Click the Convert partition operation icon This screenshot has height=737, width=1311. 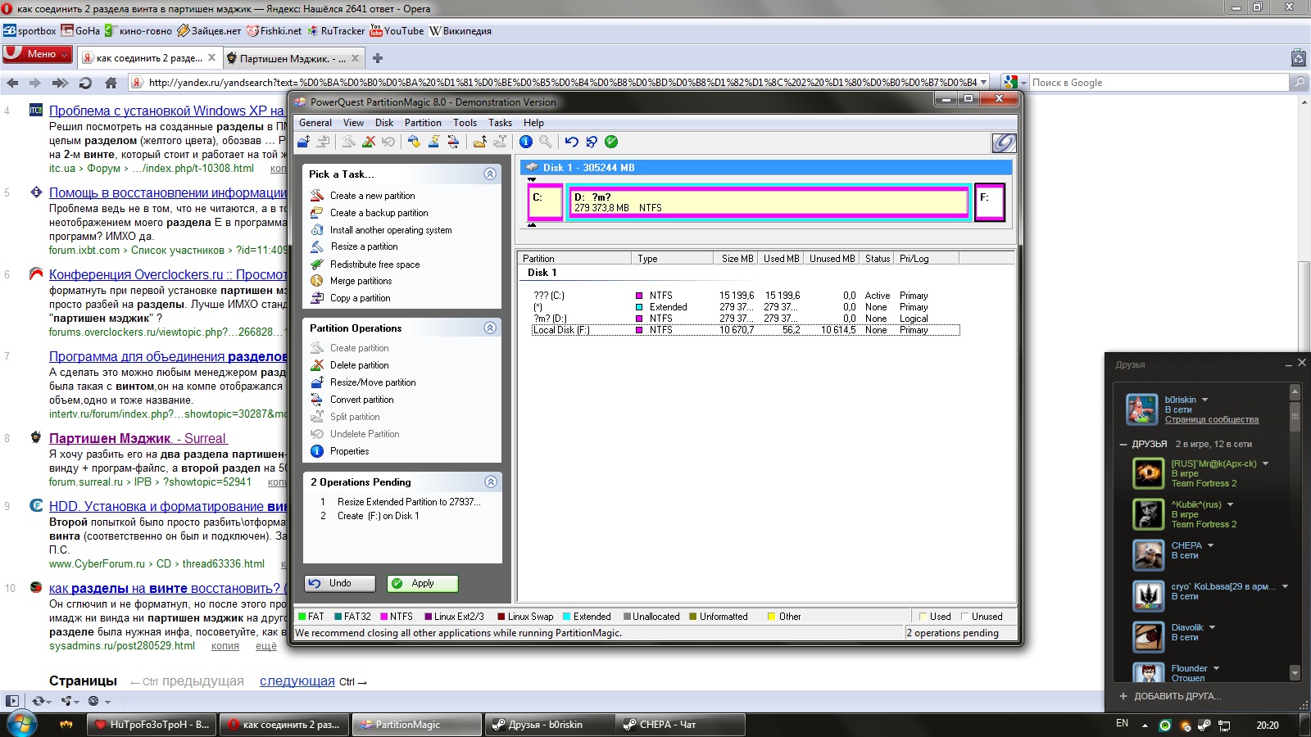pos(317,400)
